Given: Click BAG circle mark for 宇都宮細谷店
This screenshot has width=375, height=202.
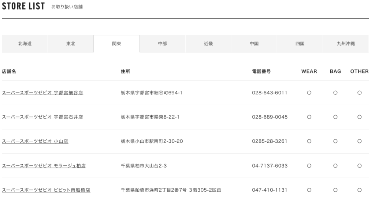Looking at the screenshot, I should [335, 93].
